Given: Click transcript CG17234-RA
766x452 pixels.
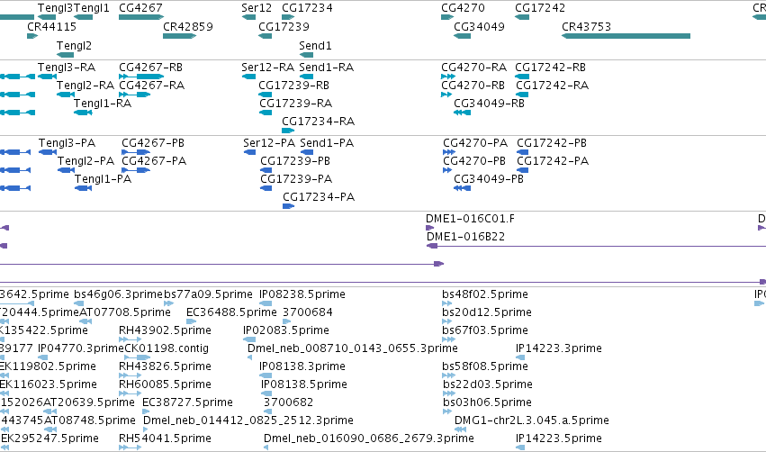Looking at the screenshot, I should point(318,122).
